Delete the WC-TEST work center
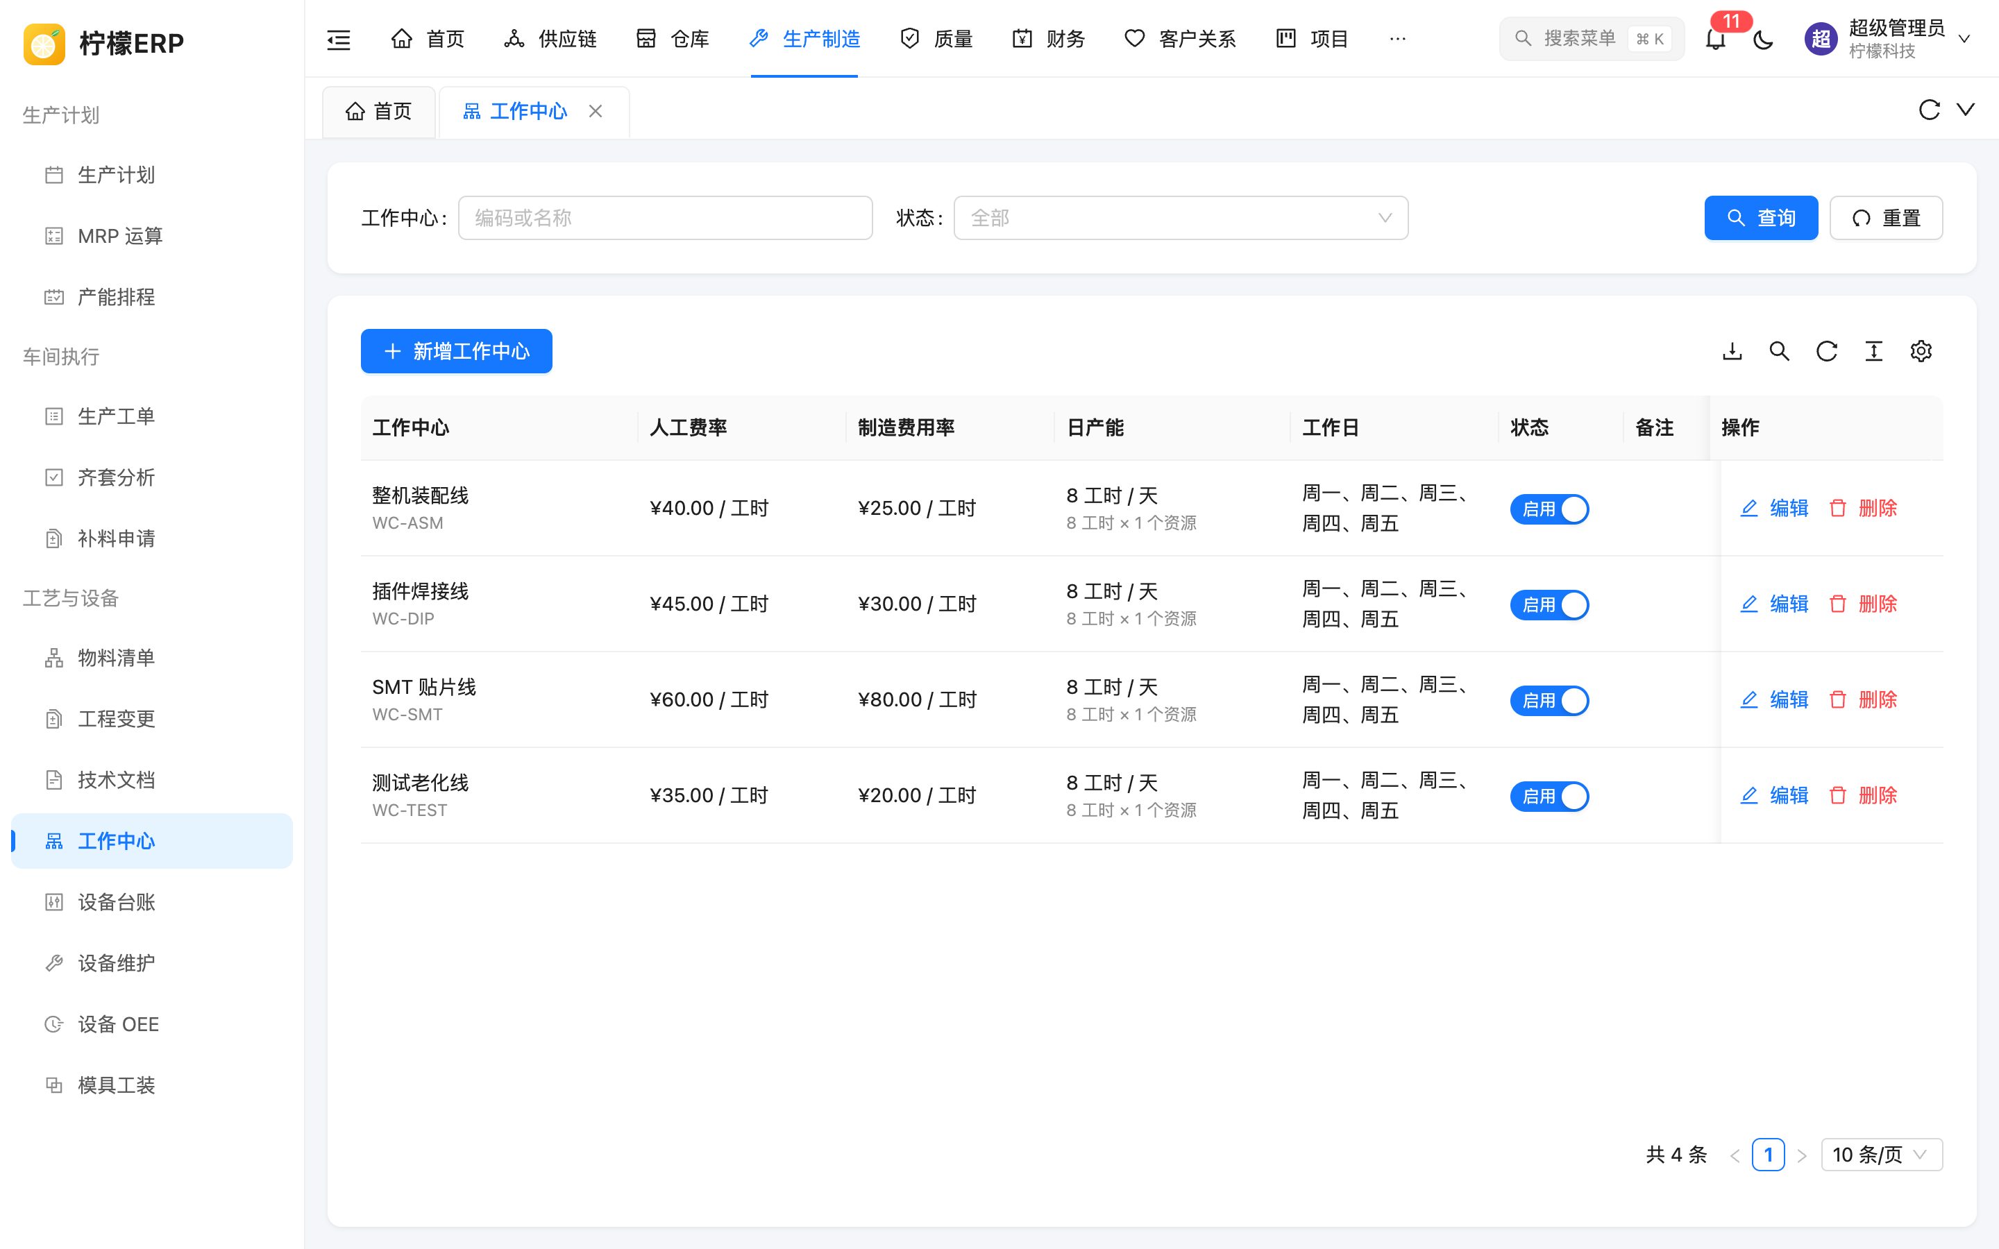This screenshot has height=1249, width=1999. click(1863, 795)
